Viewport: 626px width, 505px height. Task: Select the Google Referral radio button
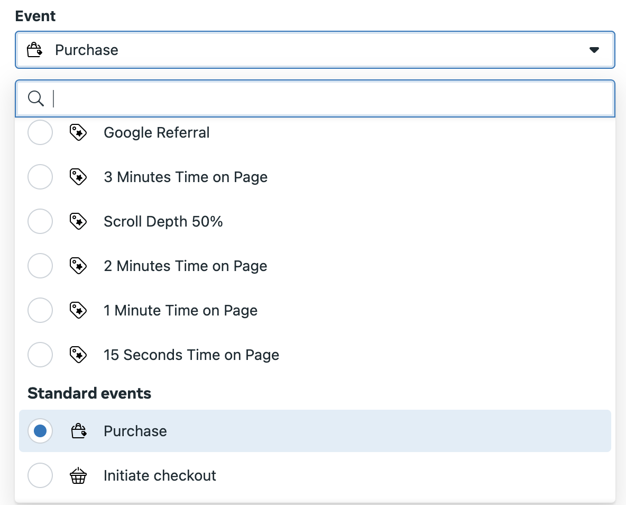pos(40,132)
